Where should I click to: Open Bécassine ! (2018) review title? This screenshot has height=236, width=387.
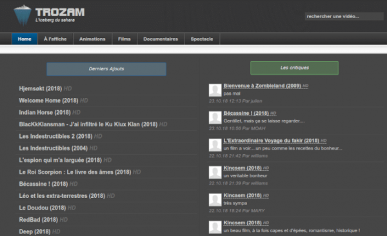(x=246, y=113)
